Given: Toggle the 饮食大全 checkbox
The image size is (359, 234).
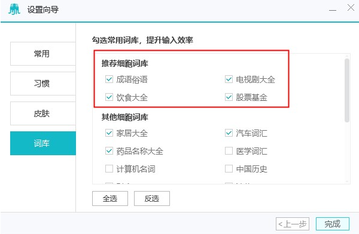Looking at the screenshot, I should tap(109, 97).
